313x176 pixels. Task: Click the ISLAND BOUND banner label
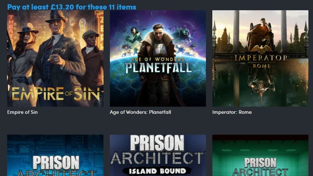[x=157, y=171]
